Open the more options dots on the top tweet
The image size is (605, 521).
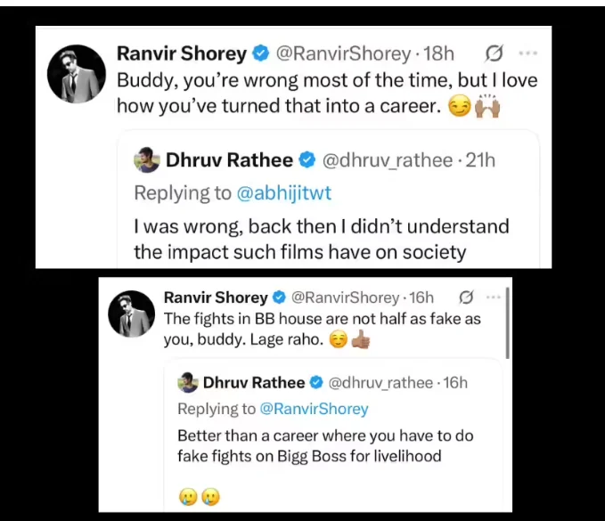tap(528, 53)
